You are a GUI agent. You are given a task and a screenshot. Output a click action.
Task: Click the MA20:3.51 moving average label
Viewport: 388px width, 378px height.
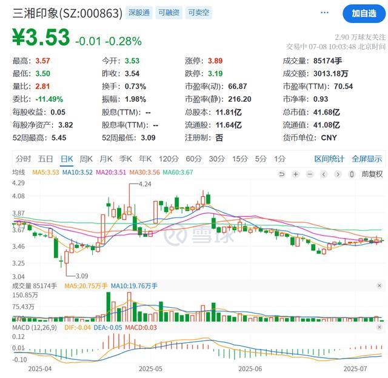click(111, 172)
